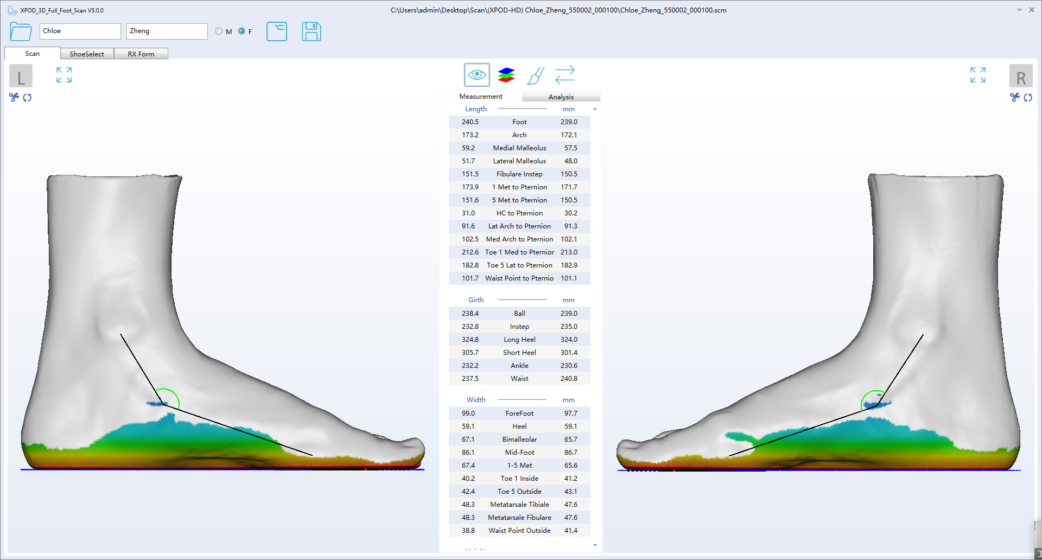Click inside the Zheng last name field
Screen dimensions: 1042x560
(x=167, y=31)
